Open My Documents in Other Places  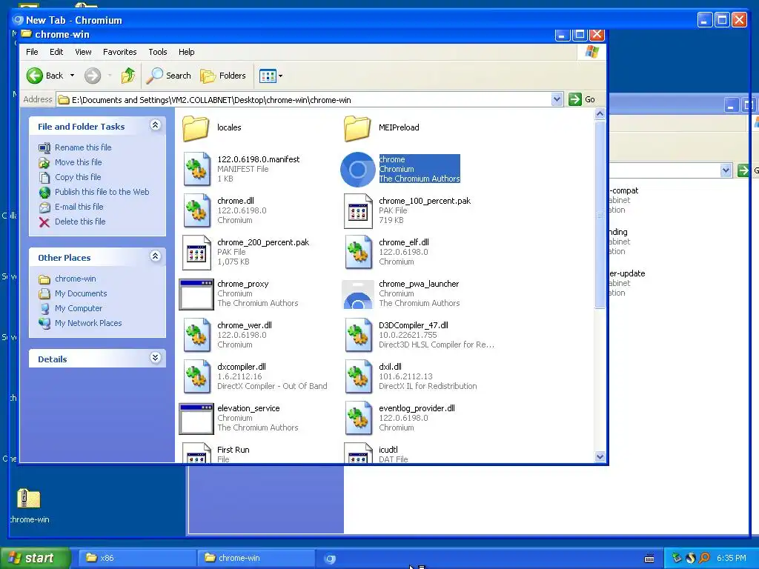tap(81, 293)
